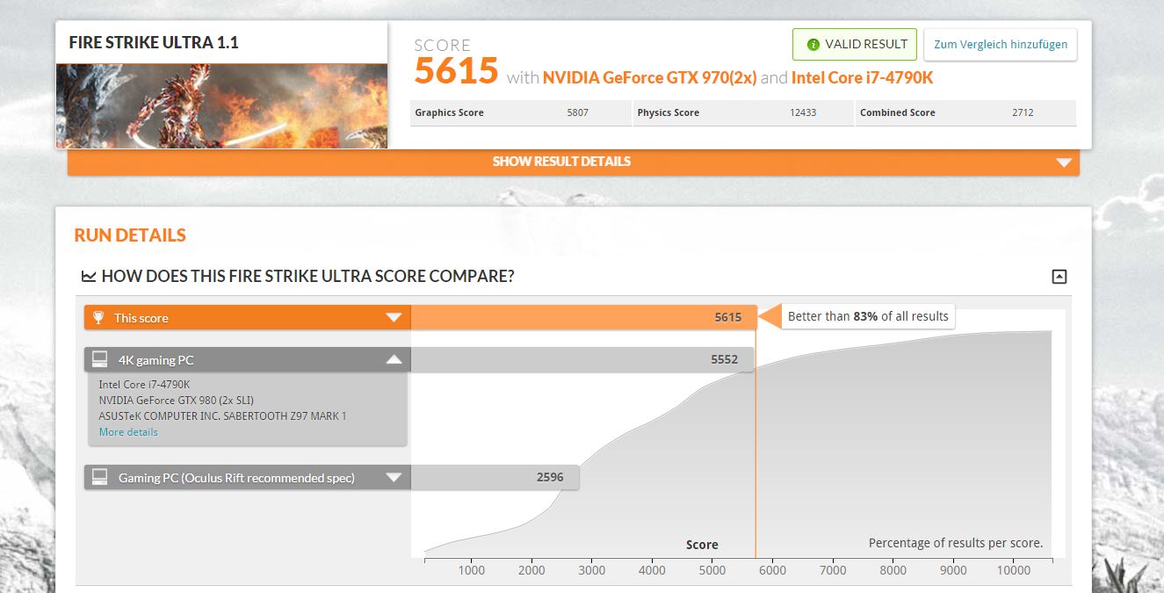Click the 6000 tick label on the chart axis
This screenshot has width=1164, height=593.
pyautogui.click(x=771, y=570)
